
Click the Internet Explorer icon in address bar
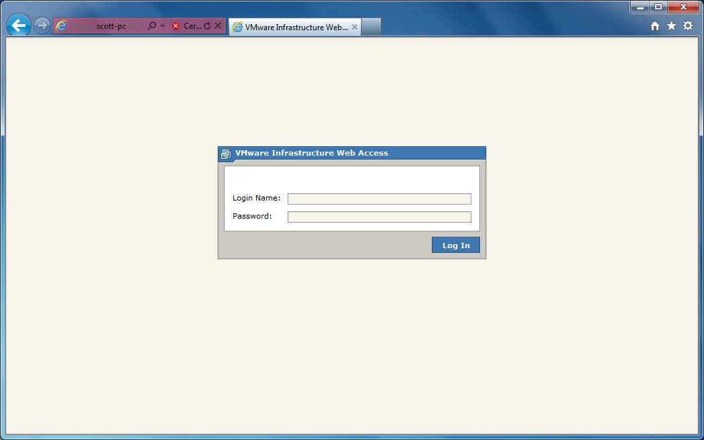(x=60, y=26)
